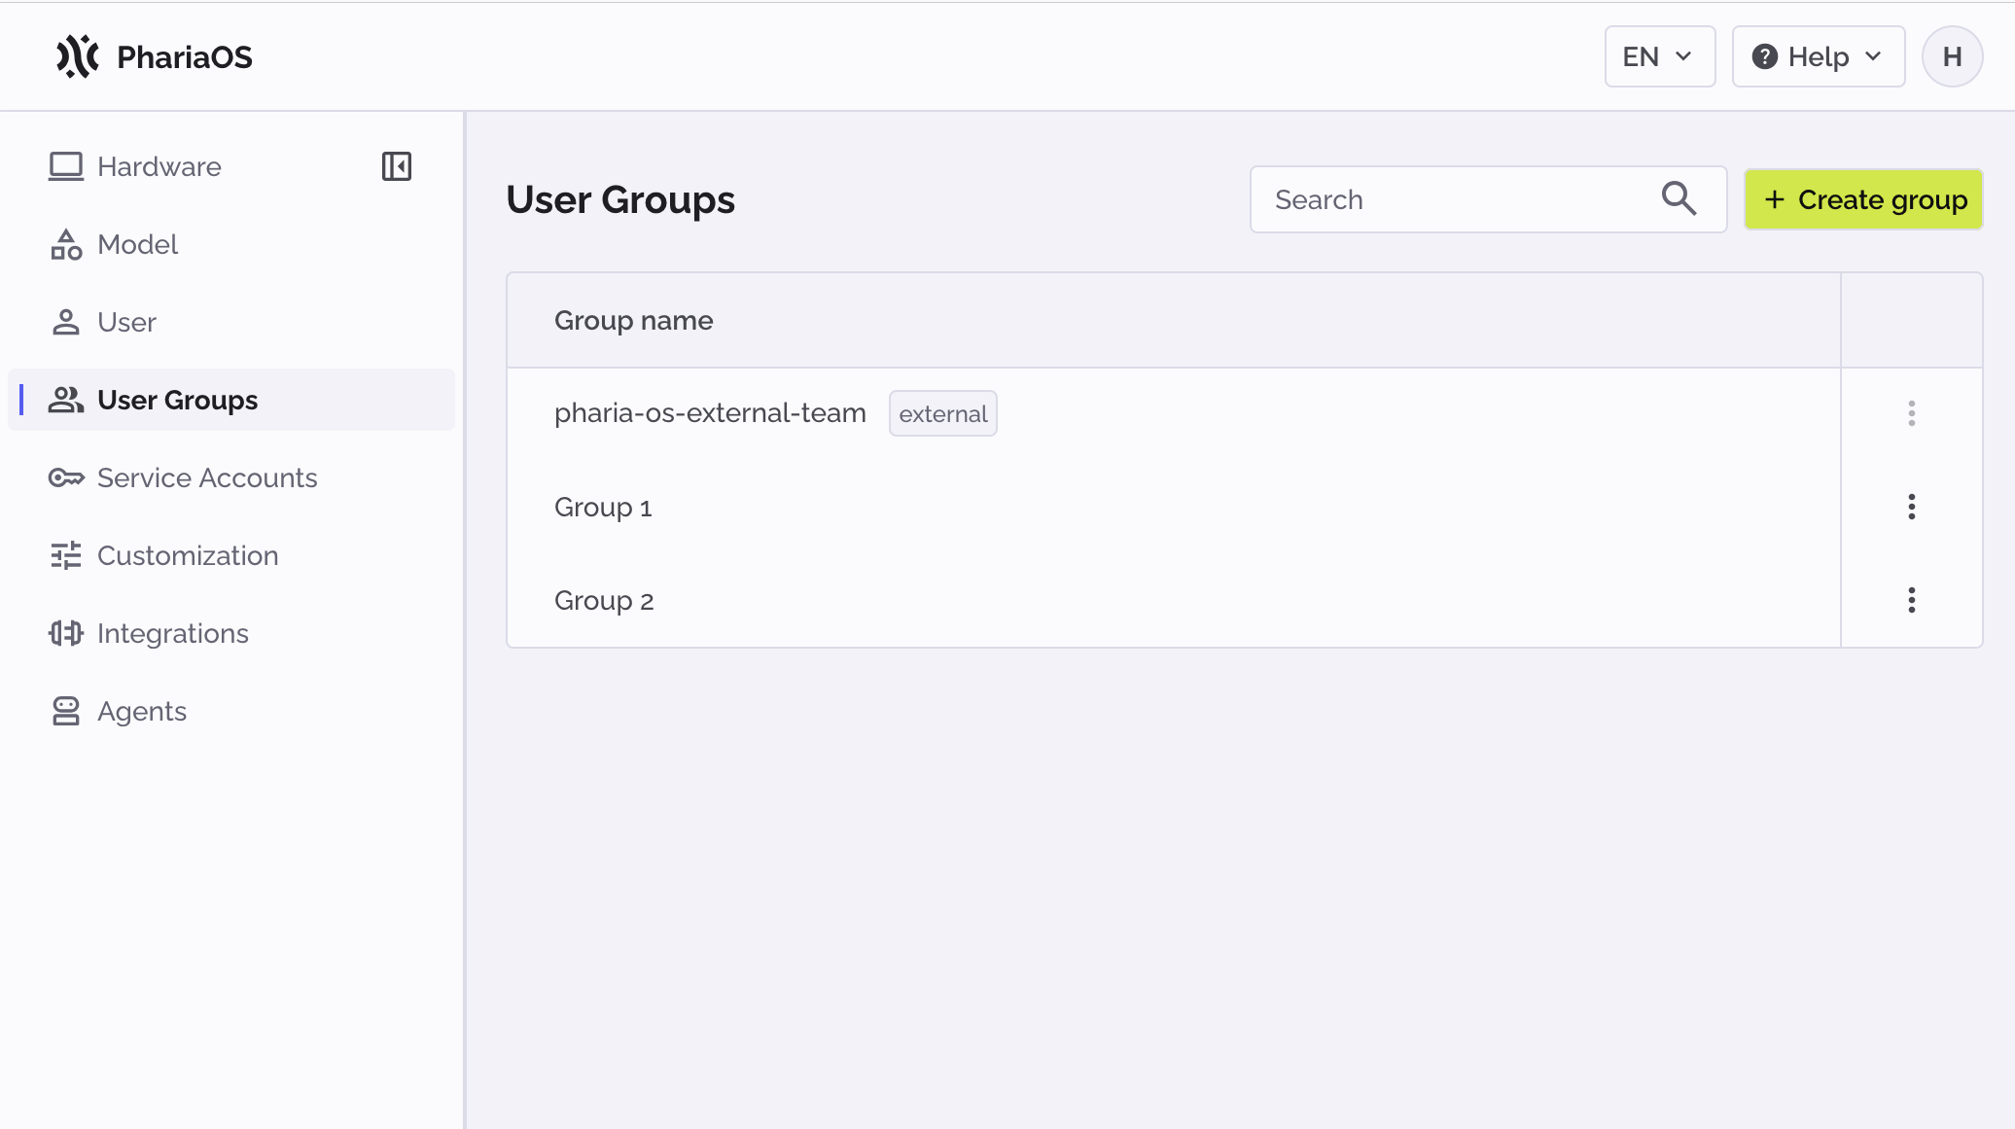Click the external badge next to the group
The width and height of the screenshot is (2015, 1129).
[942, 412]
